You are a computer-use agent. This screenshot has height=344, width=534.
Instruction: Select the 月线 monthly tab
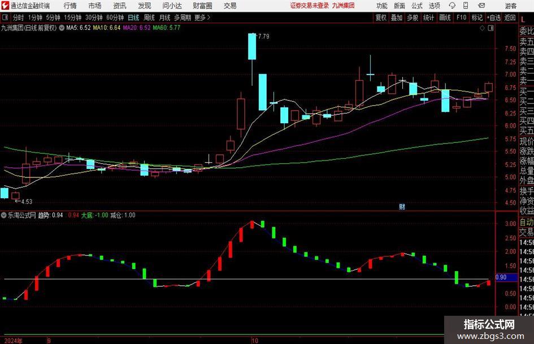click(x=164, y=18)
